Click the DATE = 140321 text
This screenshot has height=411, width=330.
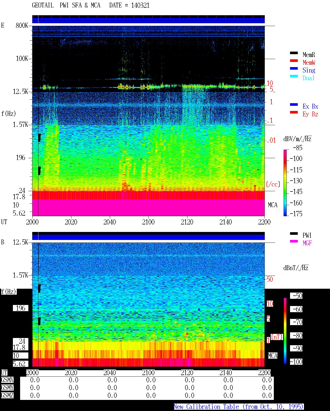coord(129,5)
